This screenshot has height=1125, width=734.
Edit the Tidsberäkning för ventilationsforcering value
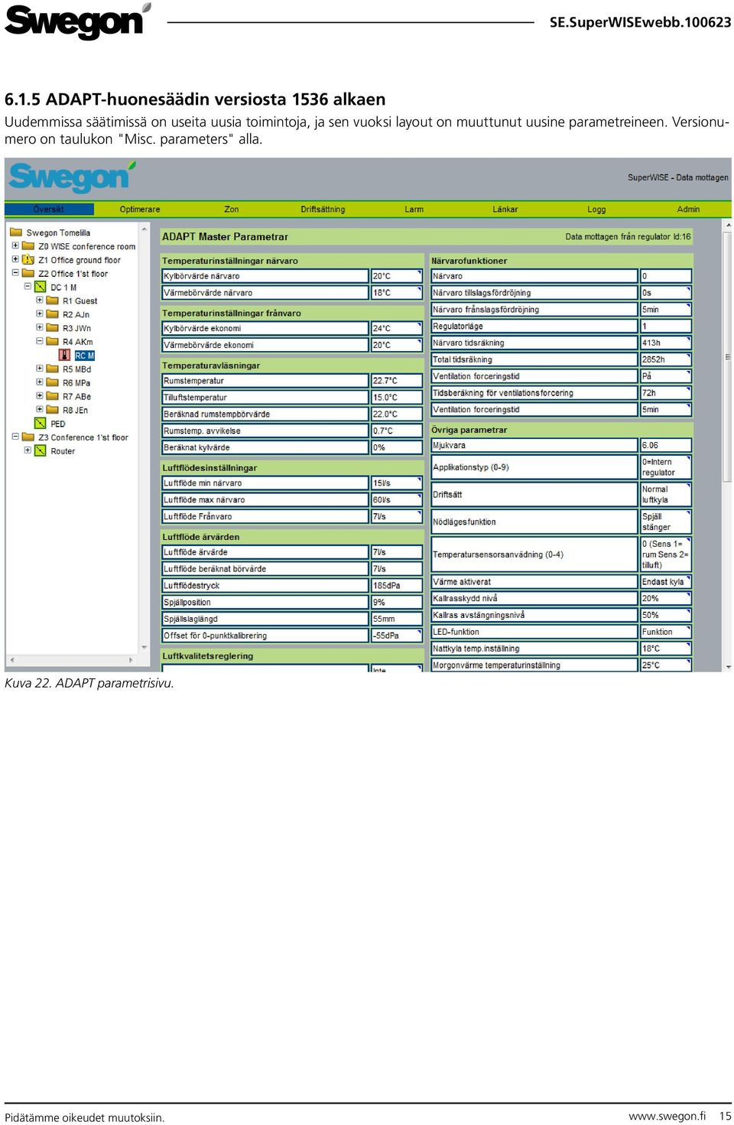click(x=666, y=393)
